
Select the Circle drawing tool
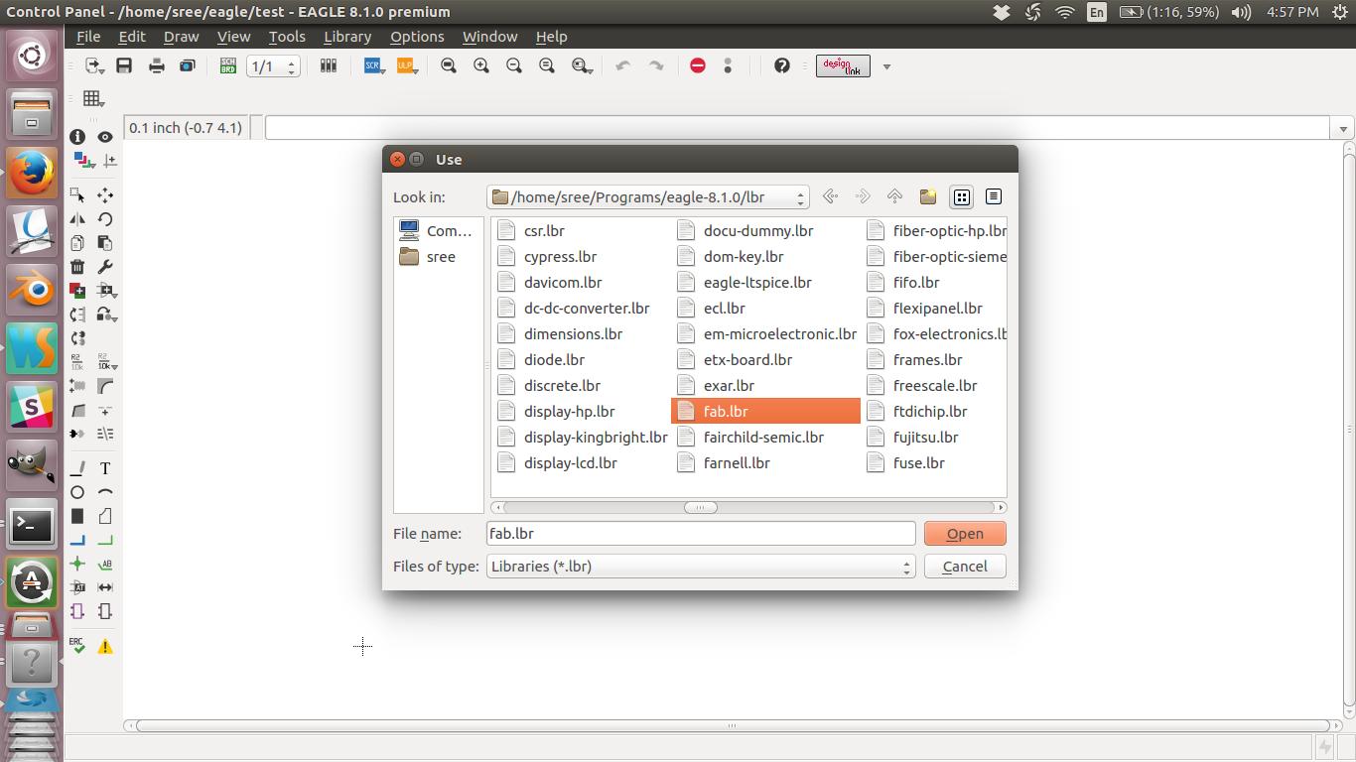pyautogui.click(x=77, y=492)
